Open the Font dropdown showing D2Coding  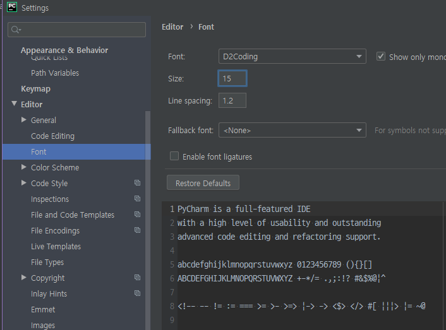pos(292,56)
